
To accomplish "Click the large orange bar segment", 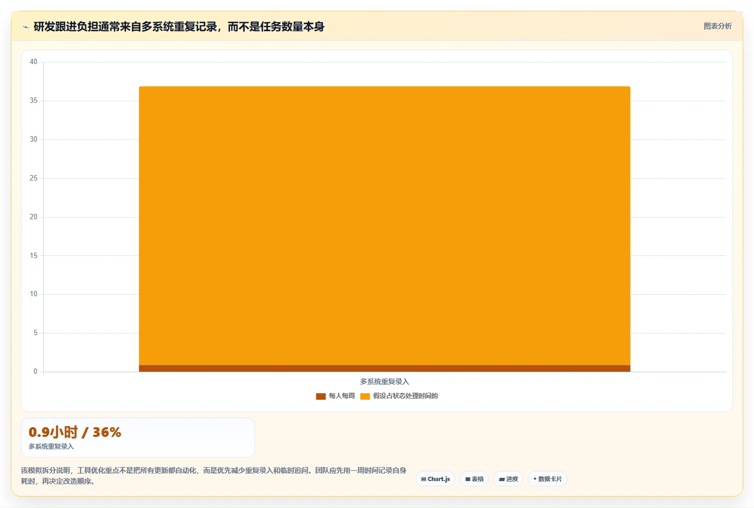I will pos(384,226).
